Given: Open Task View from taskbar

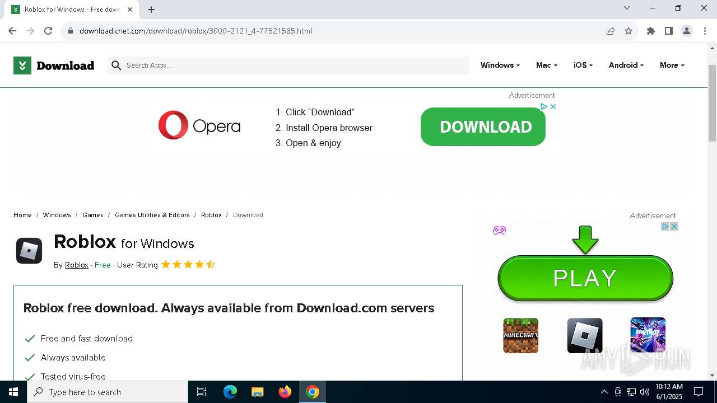Looking at the screenshot, I should 202,392.
